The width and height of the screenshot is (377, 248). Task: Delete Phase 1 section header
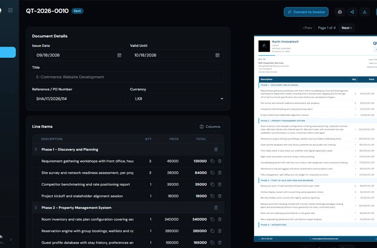pyautogui.click(x=216, y=149)
